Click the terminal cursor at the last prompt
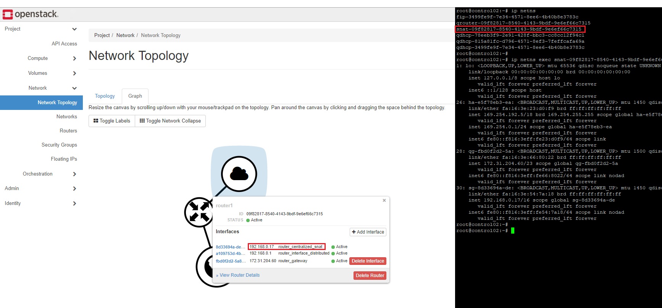The image size is (662, 308). tap(513, 231)
